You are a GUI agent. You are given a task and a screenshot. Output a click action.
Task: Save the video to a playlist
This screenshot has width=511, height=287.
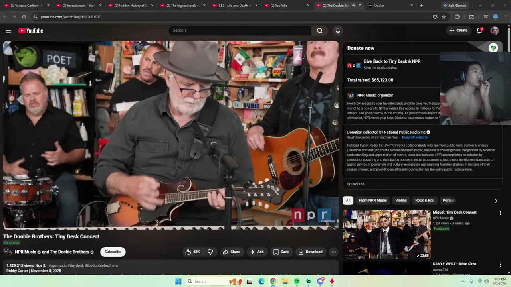281,252
